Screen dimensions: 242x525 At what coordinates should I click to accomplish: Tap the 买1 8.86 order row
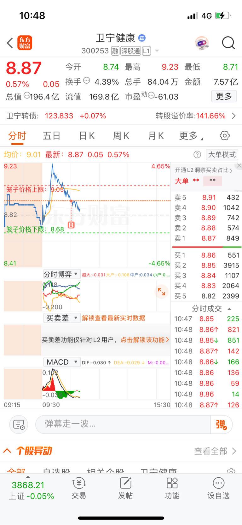pyautogui.click(x=207, y=255)
